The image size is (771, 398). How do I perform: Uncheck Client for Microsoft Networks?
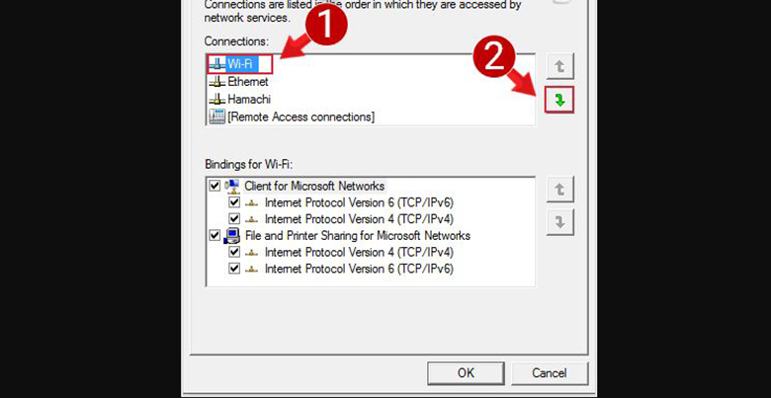point(214,186)
